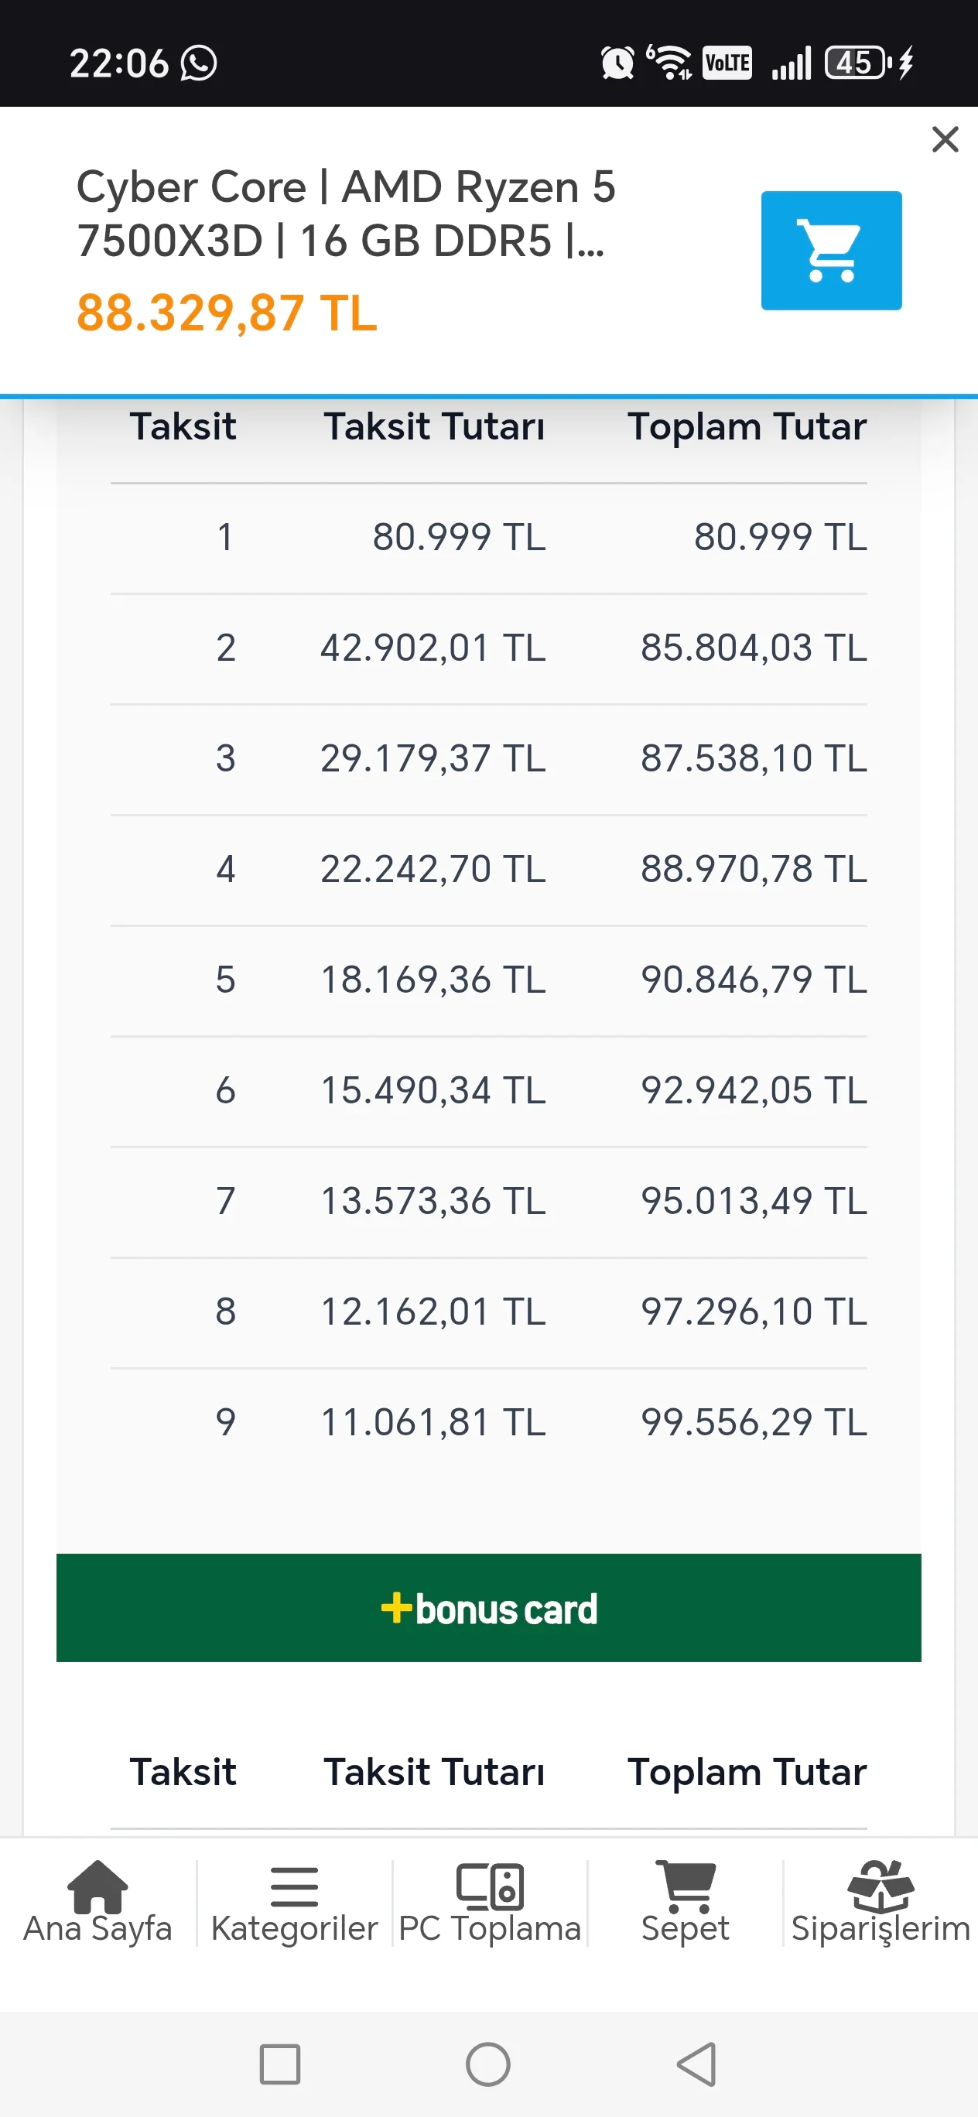Select the 1 installment row 80.999 TL
This screenshot has width=978, height=2117.
[x=489, y=538]
